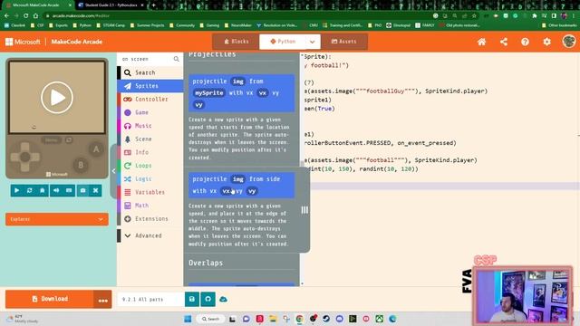Bookmark this page with the star icon
This screenshot has height=326, width=580.
tap(474, 16)
